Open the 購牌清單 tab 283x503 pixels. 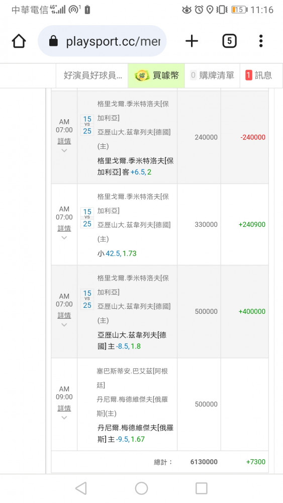[212, 75]
